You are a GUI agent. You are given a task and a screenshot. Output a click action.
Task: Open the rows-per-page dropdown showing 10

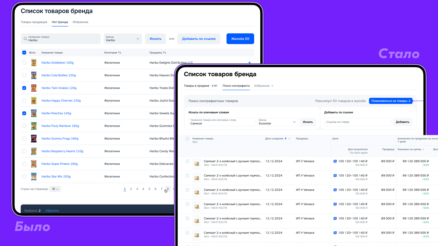55,189
